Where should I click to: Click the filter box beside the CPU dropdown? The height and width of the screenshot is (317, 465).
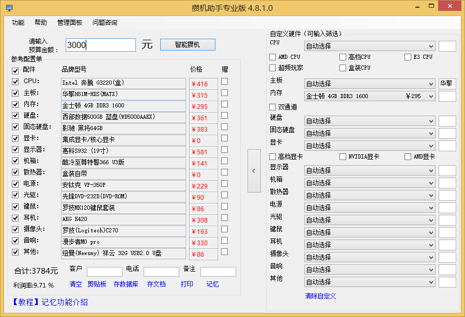(447, 46)
